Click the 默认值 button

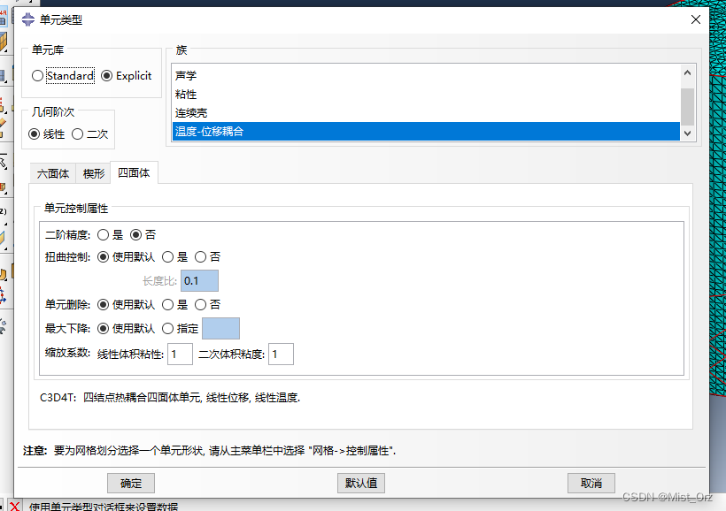click(359, 483)
